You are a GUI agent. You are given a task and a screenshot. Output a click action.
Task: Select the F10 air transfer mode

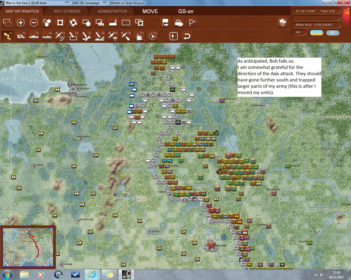coord(126,36)
